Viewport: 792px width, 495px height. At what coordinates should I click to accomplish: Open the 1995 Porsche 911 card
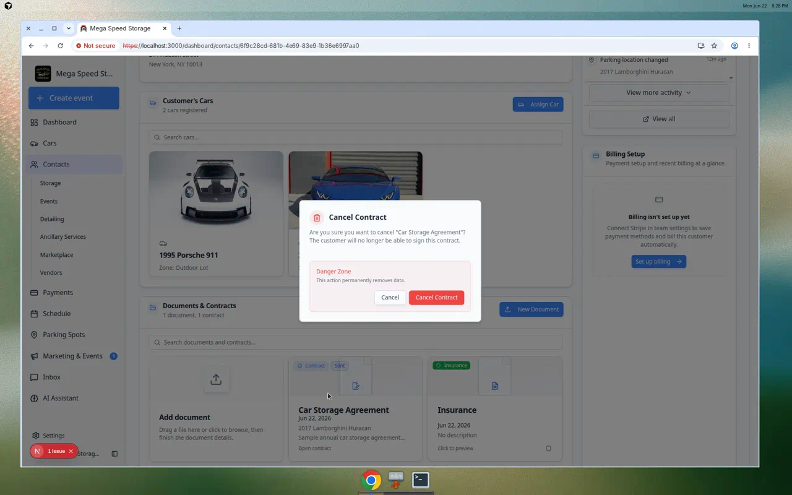point(216,213)
